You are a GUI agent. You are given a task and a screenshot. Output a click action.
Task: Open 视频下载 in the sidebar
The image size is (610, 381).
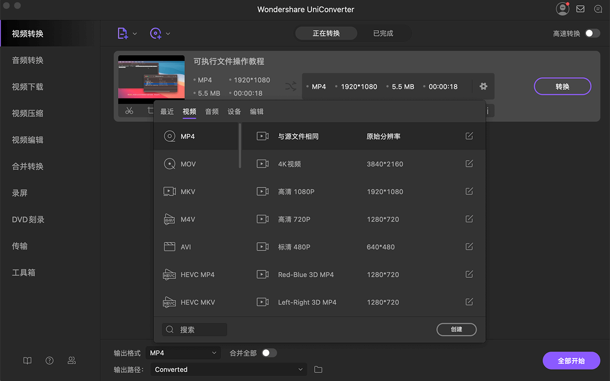[28, 87]
